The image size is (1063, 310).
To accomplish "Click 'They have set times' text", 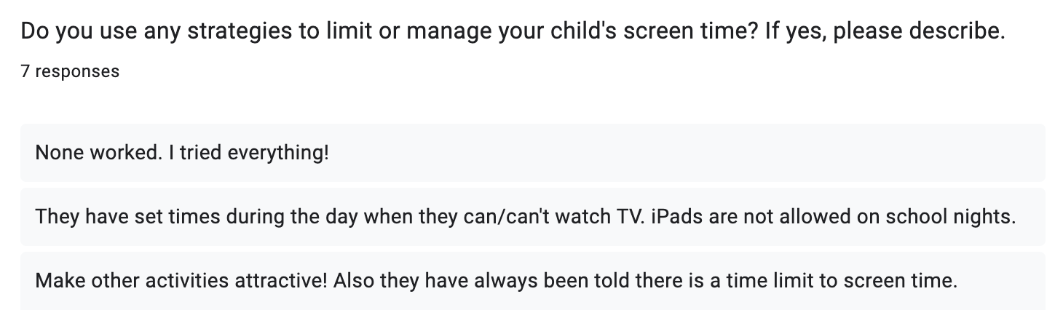I will (105, 217).
